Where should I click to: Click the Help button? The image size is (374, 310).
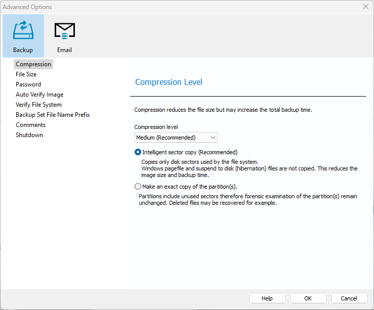click(267, 298)
